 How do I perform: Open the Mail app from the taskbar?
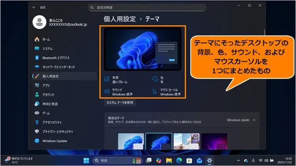pyautogui.click(x=199, y=160)
